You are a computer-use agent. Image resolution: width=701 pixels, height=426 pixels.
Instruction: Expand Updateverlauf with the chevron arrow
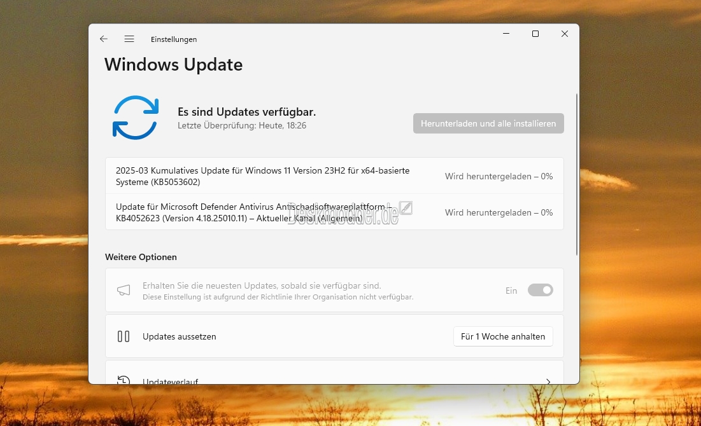coord(548,381)
